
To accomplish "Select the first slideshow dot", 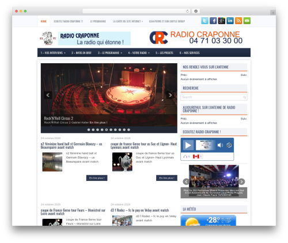I will pyautogui.click(x=89, y=130).
